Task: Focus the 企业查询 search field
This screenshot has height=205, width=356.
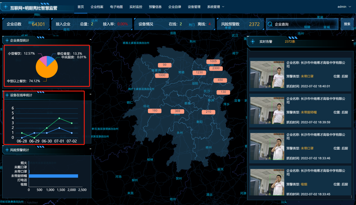Action: point(302,24)
